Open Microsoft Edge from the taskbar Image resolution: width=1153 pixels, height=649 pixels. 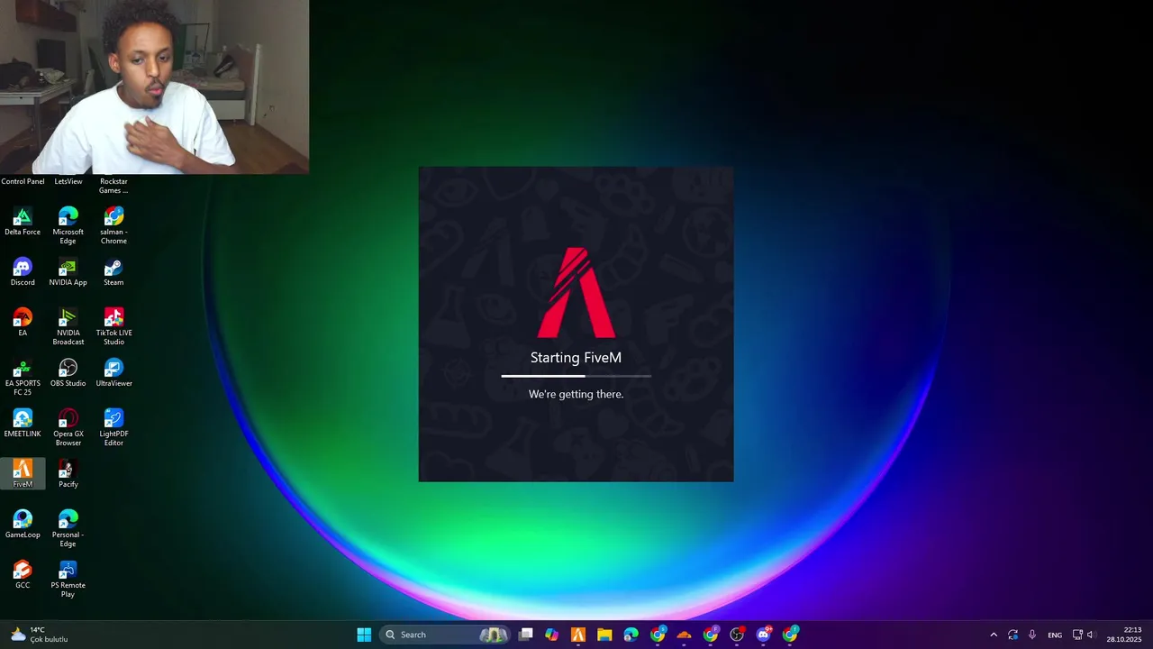(631, 635)
